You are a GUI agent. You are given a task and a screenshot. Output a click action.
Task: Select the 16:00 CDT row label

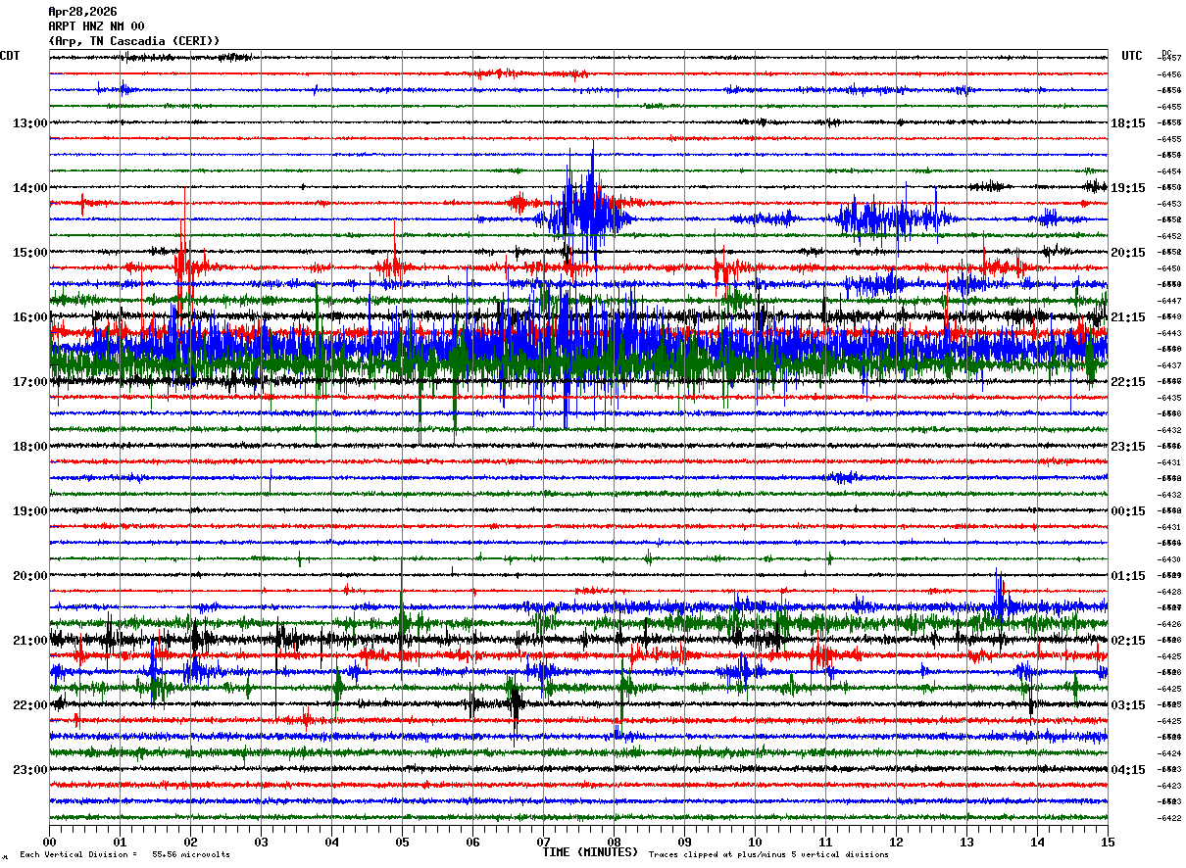[x=29, y=317]
